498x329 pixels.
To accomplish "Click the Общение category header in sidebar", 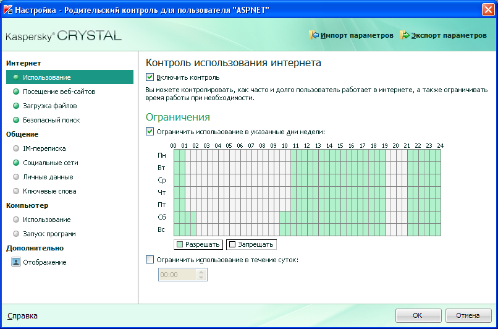I will tap(22, 134).
